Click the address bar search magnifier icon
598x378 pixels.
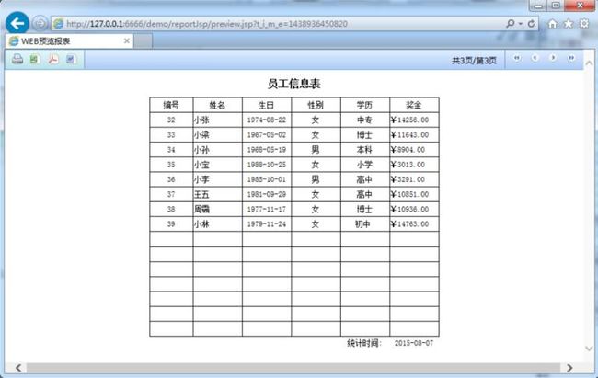510,24
